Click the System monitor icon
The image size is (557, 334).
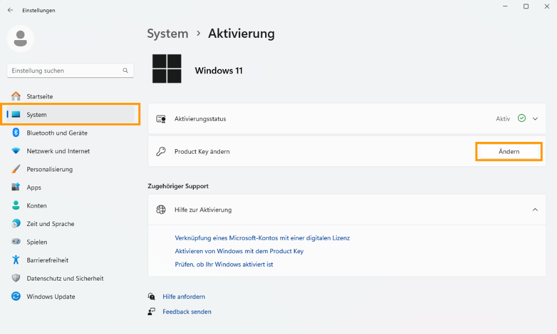click(x=16, y=115)
